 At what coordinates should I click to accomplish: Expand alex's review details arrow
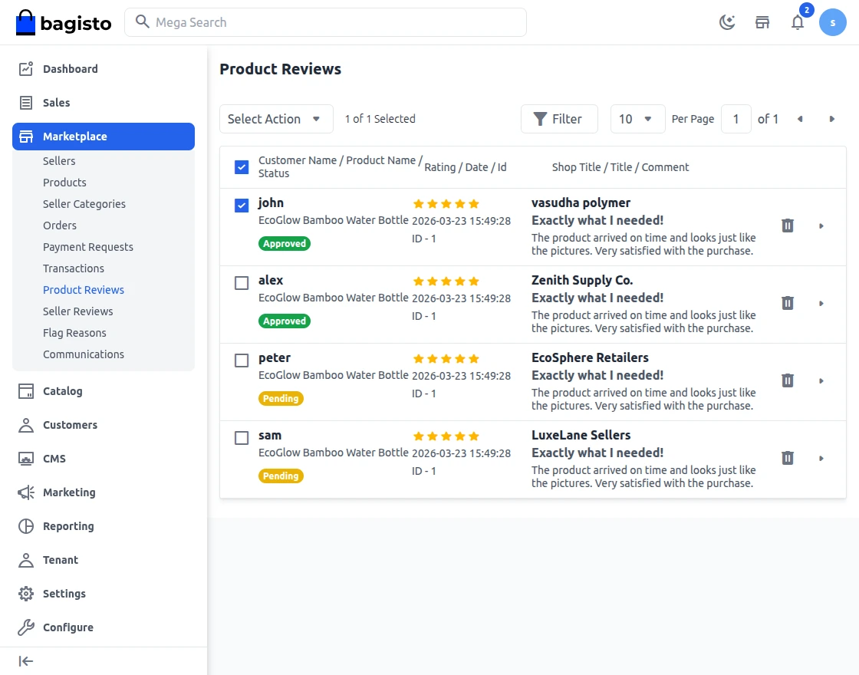821,304
